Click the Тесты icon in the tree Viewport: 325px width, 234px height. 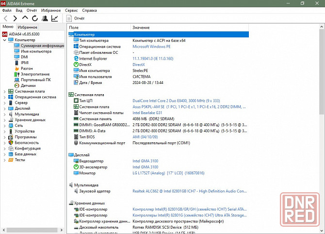(11, 160)
